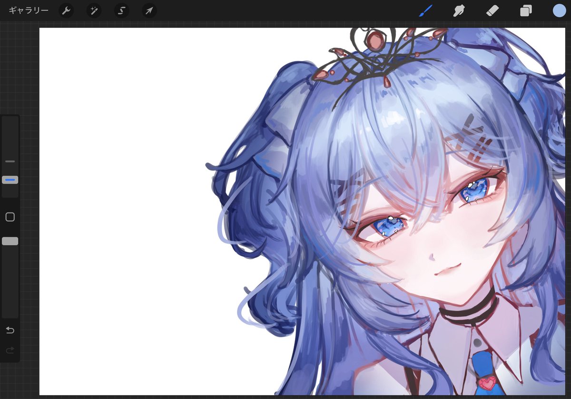571x399 pixels.
Task: Click the brush size slider handle
Action: pos(10,180)
